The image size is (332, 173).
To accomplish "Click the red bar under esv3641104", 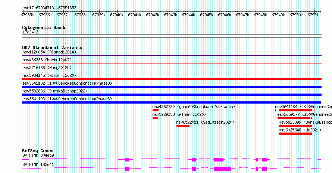I will tap(295, 110).
